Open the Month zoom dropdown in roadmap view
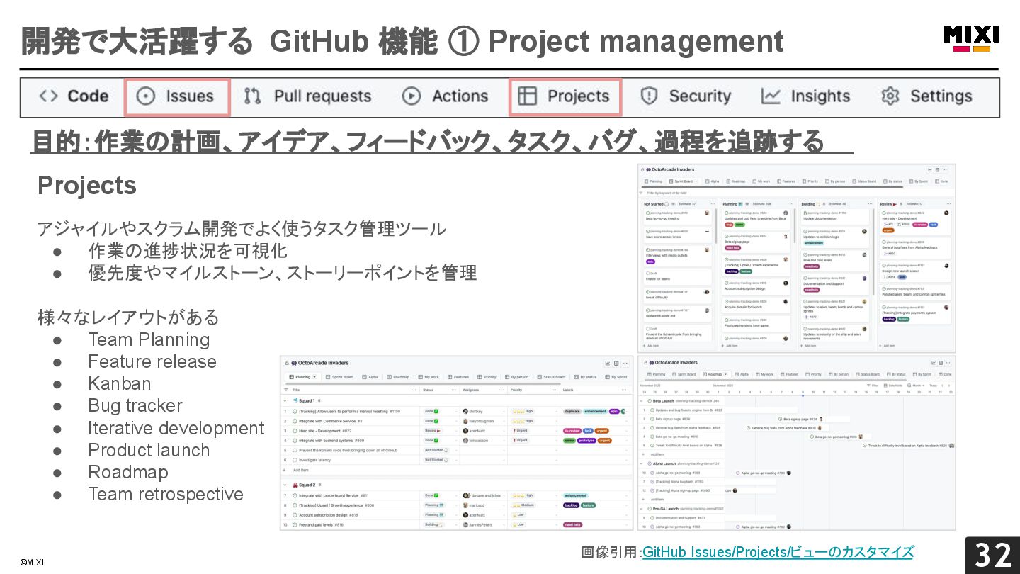Image resolution: width=1020 pixels, height=574 pixels. (915, 386)
